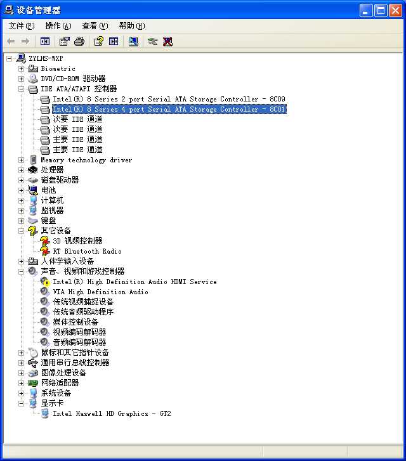This screenshot has width=406, height=461.
Task: Open the 帮助(H) menu
Action: tap(132, 26)
